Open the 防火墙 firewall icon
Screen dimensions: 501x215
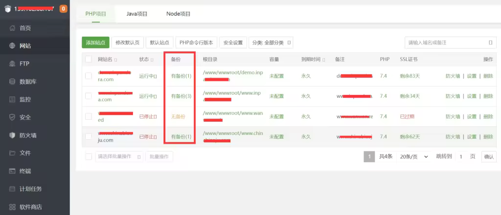(12, 135)
